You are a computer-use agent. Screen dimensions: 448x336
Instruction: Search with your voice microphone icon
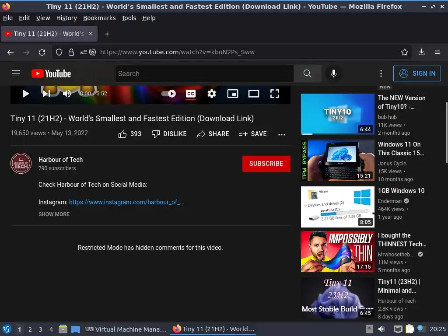[x=334, y=73]
